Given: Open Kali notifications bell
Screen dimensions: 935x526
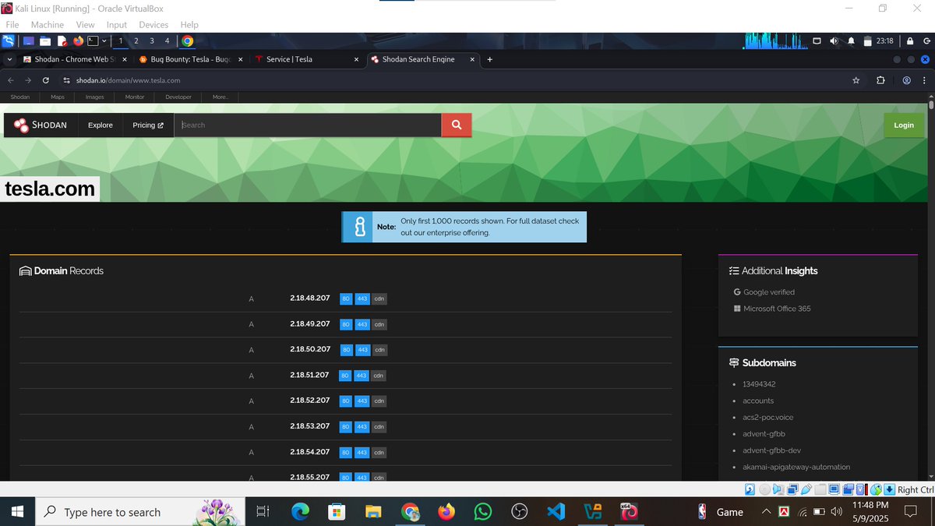Looking at the screenshot, I should 851,41.
